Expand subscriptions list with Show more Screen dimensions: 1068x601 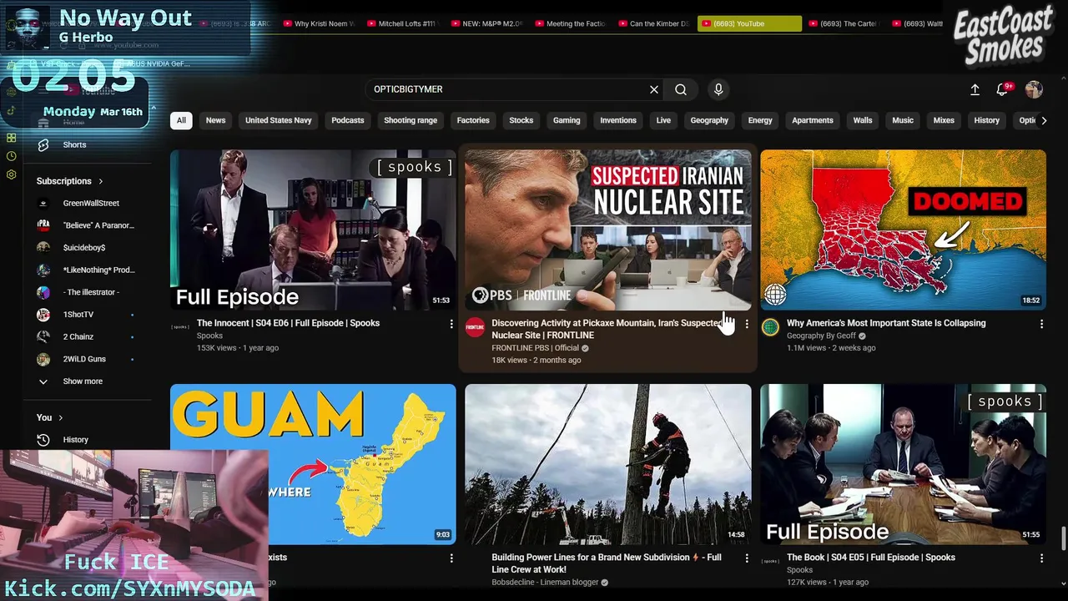click(x=83, y=381)
